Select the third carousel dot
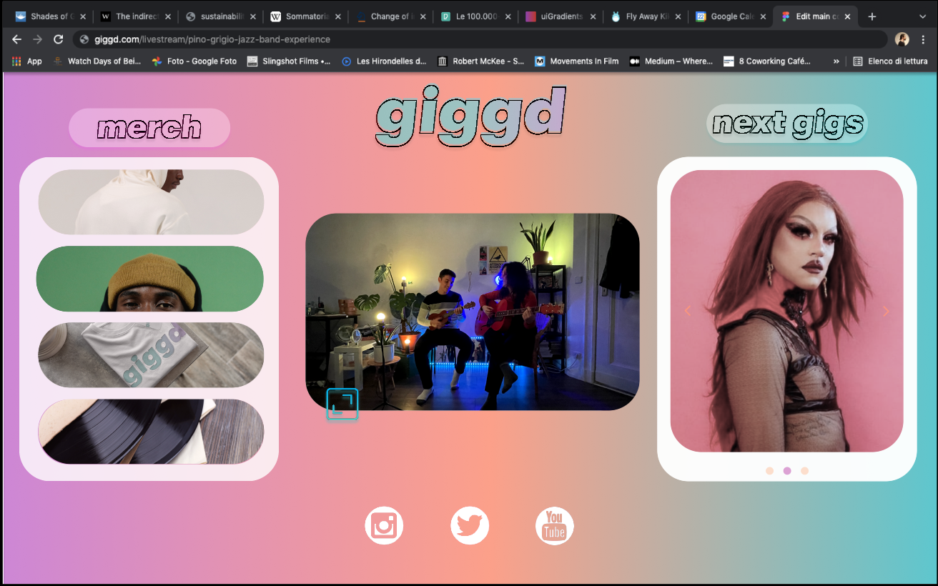Viewport: 938px width, 586px height. [x=805, y=470]
